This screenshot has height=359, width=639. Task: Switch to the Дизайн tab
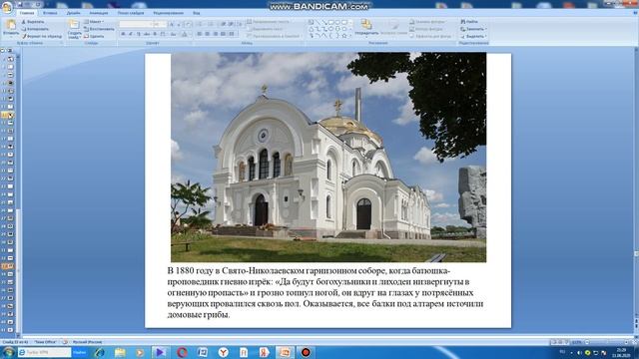[73, 13]
